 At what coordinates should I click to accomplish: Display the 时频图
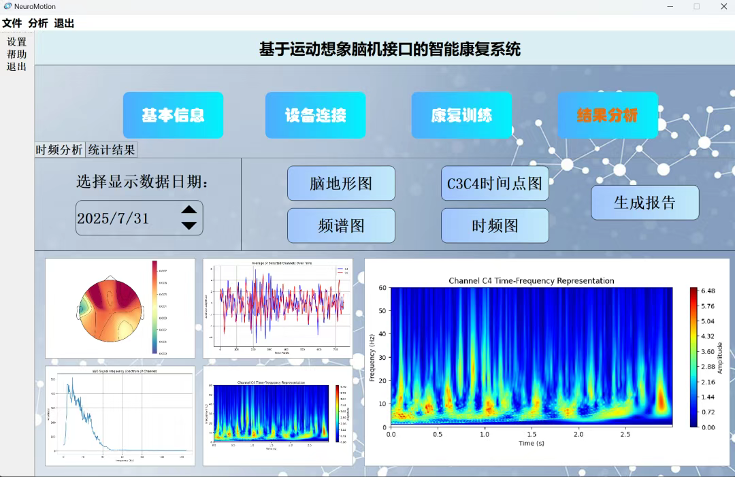pyautogui.click(x=495, y=225)
